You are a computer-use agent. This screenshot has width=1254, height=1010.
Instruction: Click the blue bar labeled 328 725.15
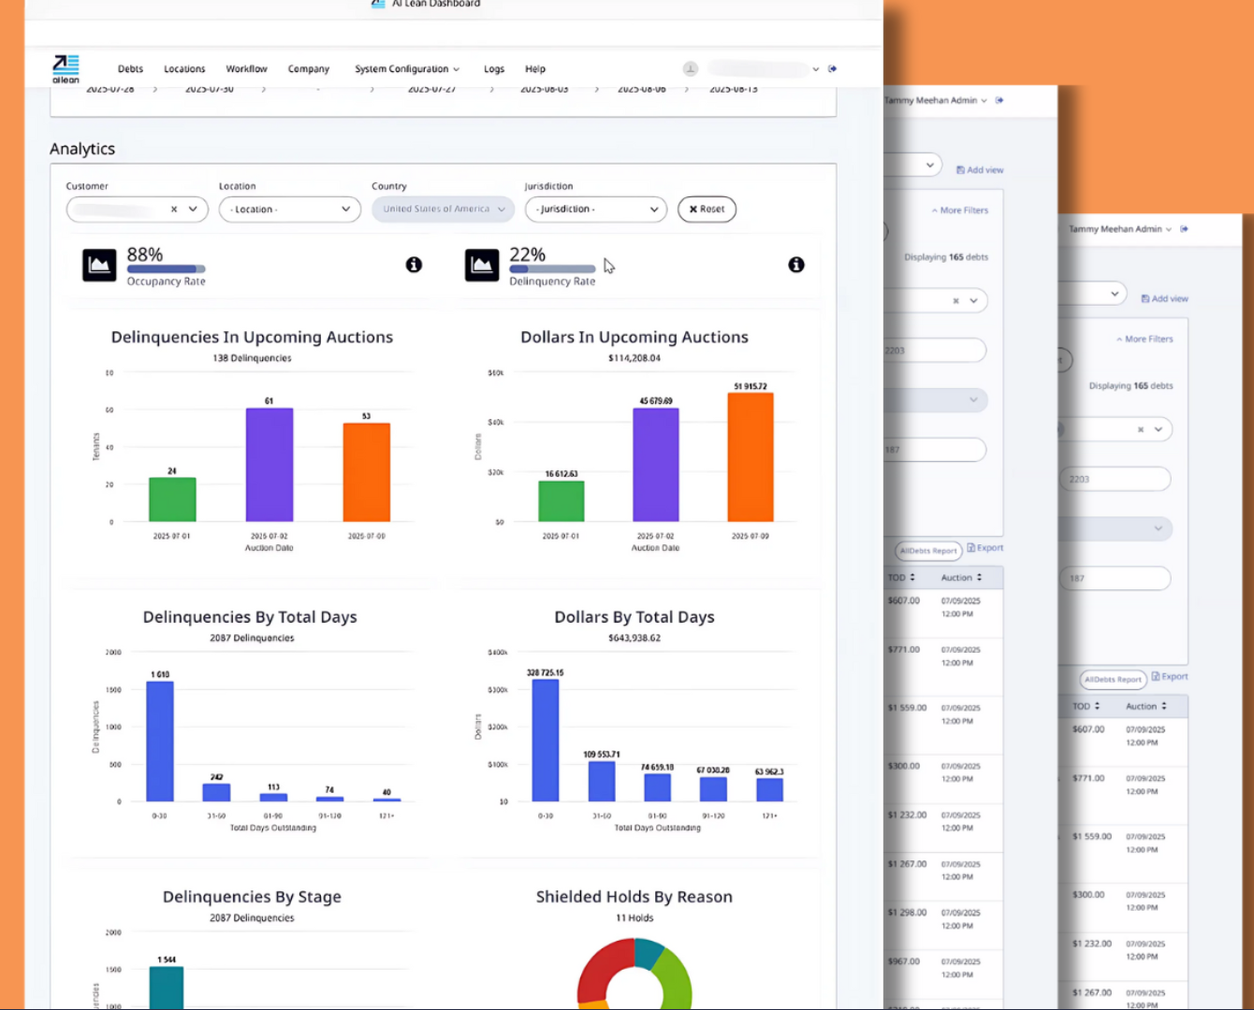pyautogui.click(x=546, y=741)
